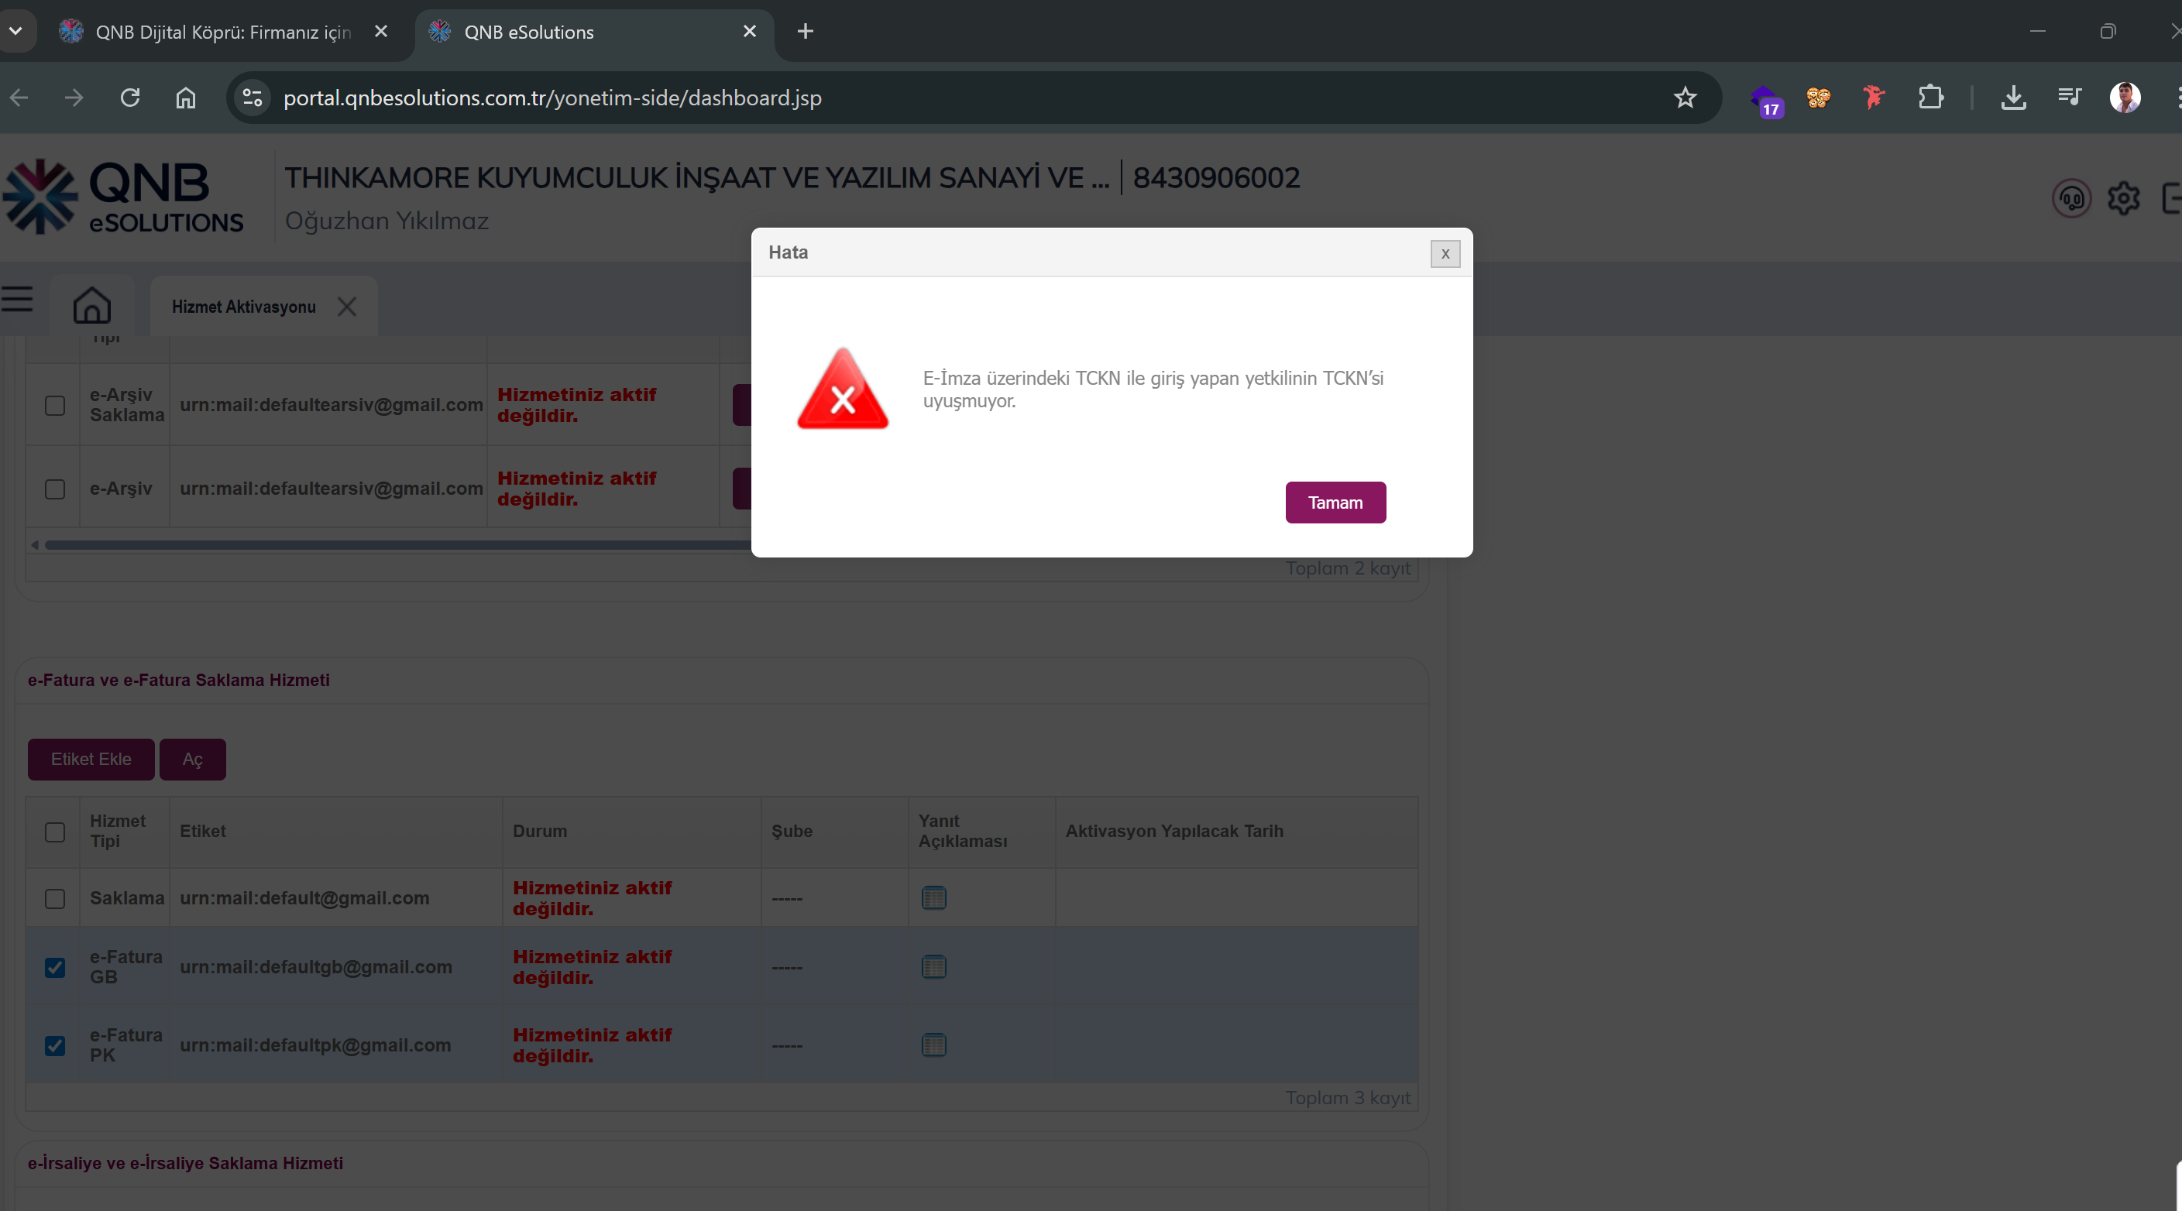Viewport: 2182px width, 1211px height.
Task: Open response details icon for e-Fatura GB row
Action: [x=933, y=967]
